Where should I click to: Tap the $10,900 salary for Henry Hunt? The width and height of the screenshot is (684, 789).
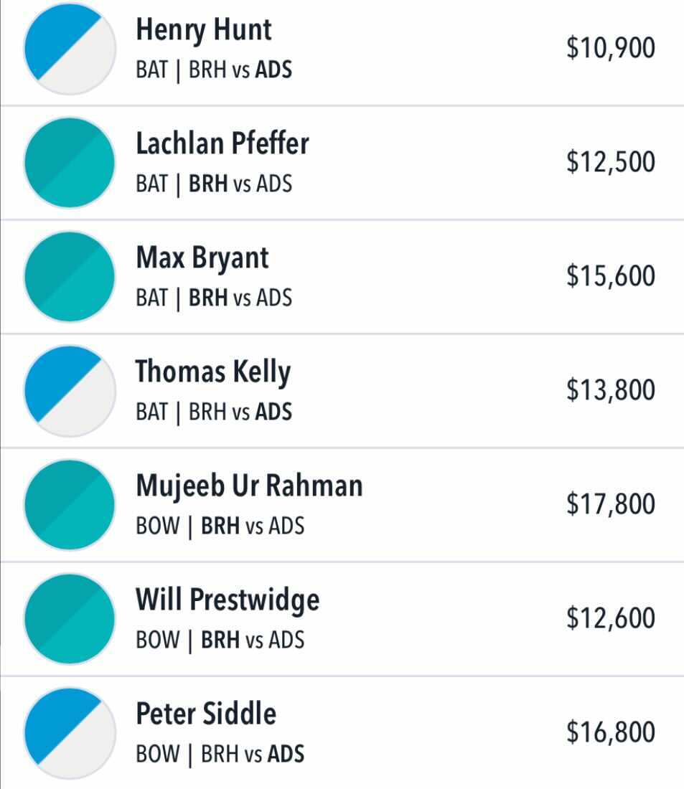pyautogui.click(x=611, y=48)
